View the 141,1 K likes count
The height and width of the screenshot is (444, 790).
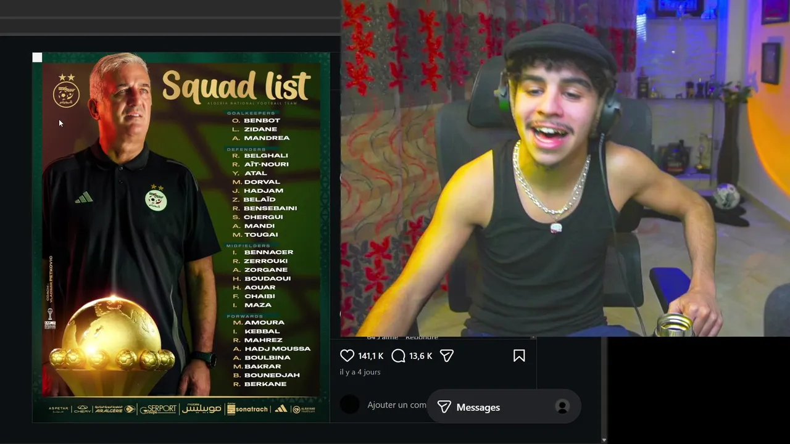pos(371,356)
